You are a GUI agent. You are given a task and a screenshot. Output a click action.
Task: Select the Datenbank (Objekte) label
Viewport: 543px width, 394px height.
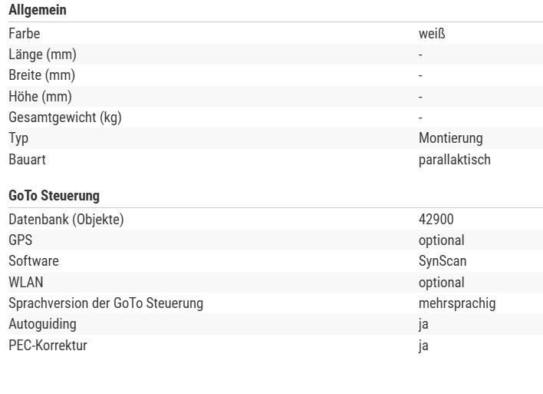(x=66, y=220)
